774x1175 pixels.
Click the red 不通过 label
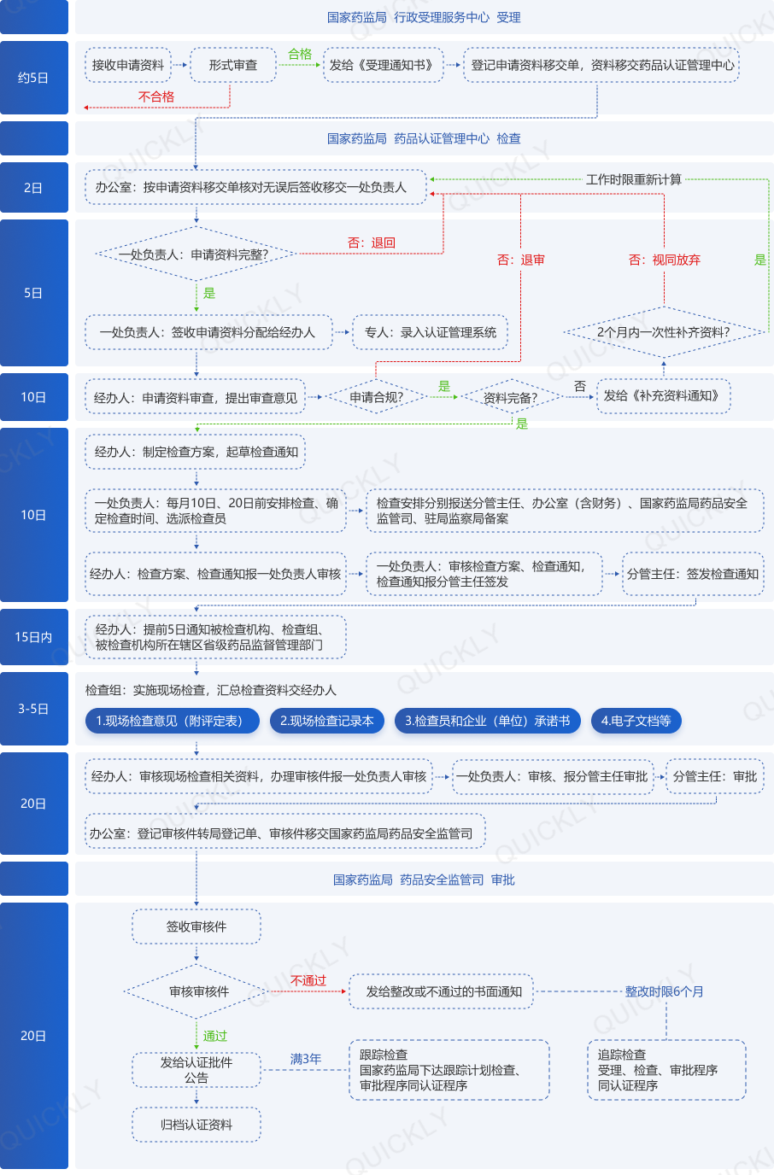point(308,980)
